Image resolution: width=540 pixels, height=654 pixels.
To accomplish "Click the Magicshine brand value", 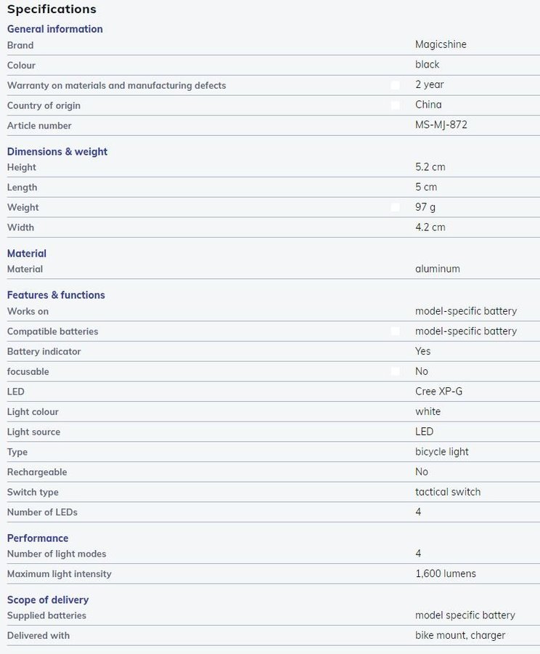I will click(x=441, y=44).
